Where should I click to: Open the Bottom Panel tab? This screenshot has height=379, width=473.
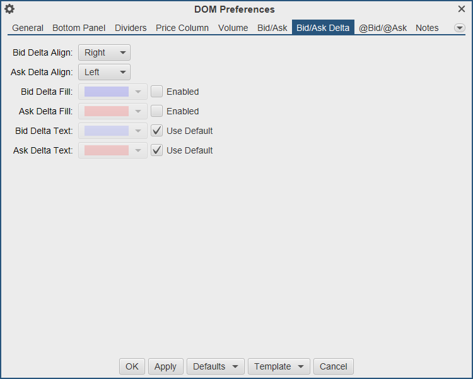[79, 28]
